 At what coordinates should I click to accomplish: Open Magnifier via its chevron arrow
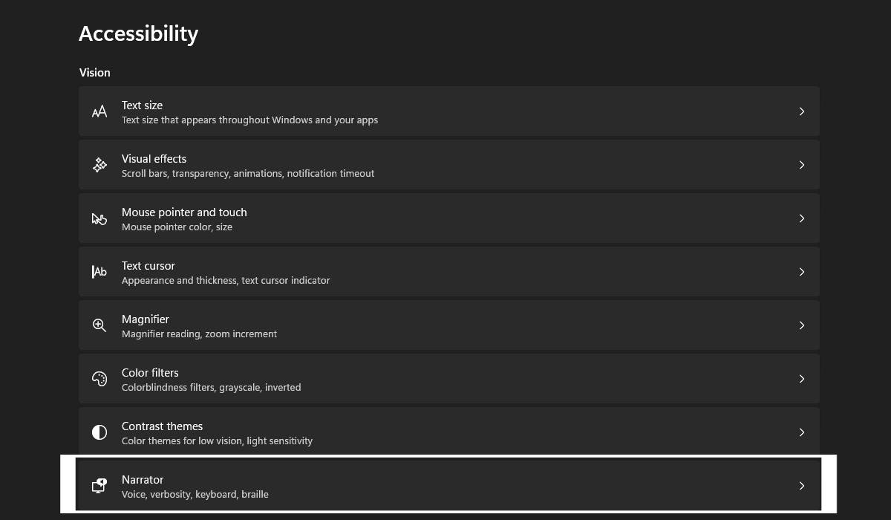[802, 325]
